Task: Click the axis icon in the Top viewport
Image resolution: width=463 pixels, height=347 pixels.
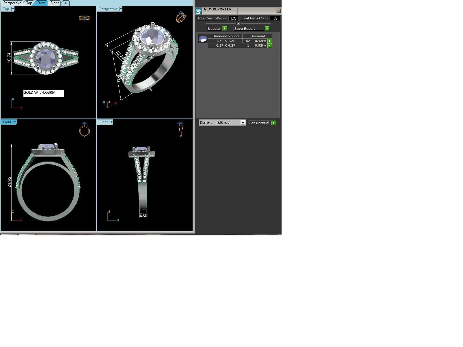Action: click(16, 104)
